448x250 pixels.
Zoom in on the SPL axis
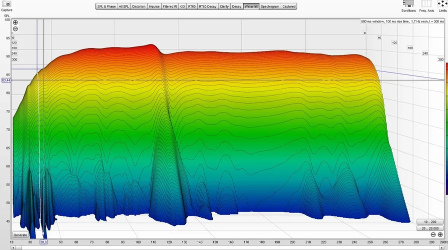click(15, 23)
